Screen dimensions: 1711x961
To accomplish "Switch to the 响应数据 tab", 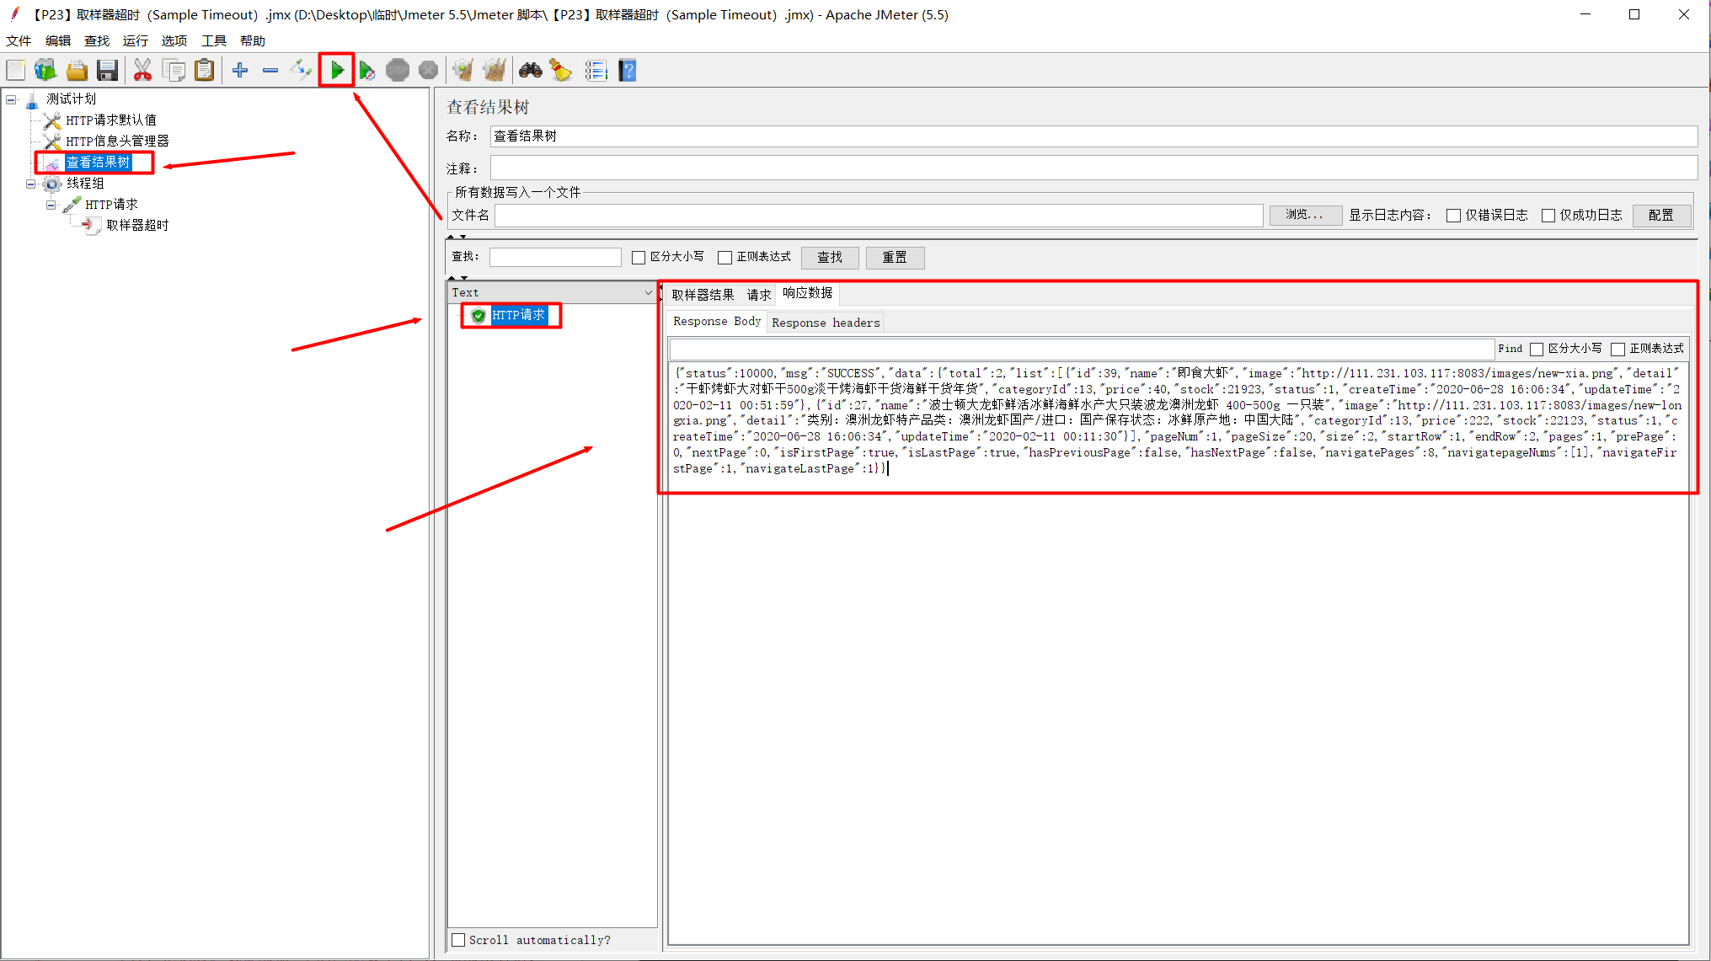I will point(808,293).
